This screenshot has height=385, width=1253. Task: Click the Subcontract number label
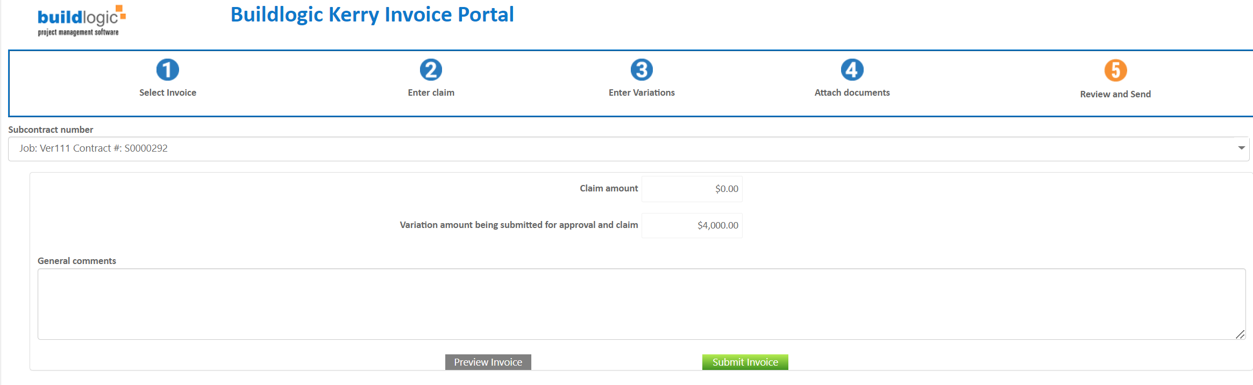[51, 130]
